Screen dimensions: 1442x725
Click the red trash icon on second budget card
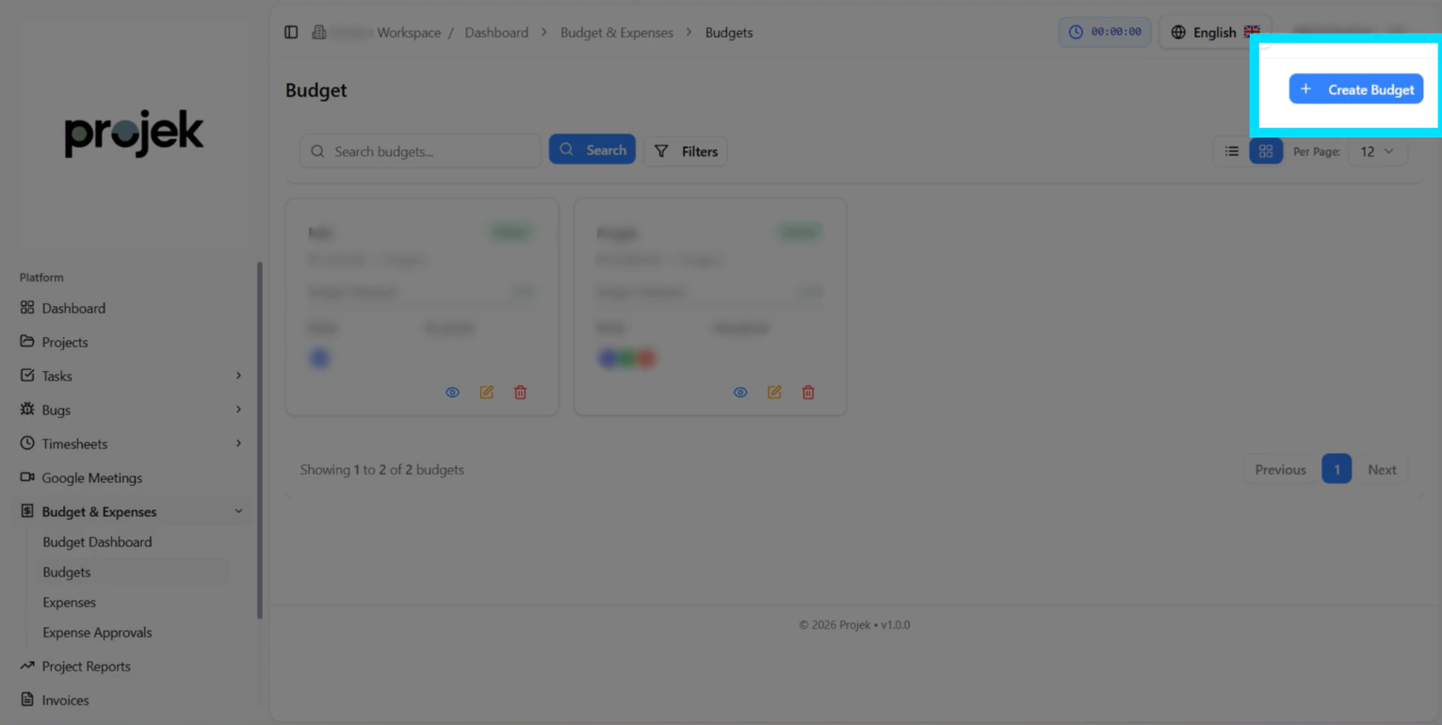[x=808, y=393]
